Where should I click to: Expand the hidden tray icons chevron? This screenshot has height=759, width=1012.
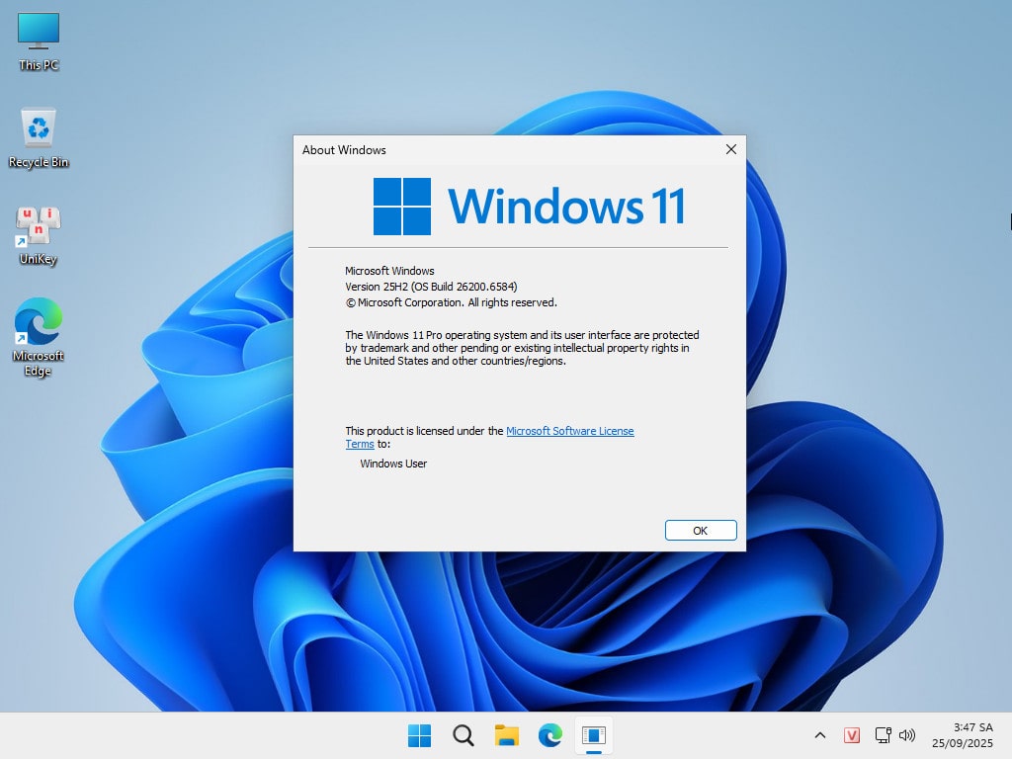(820, 735)
